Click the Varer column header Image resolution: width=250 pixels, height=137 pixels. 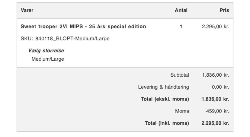point(27,10)
